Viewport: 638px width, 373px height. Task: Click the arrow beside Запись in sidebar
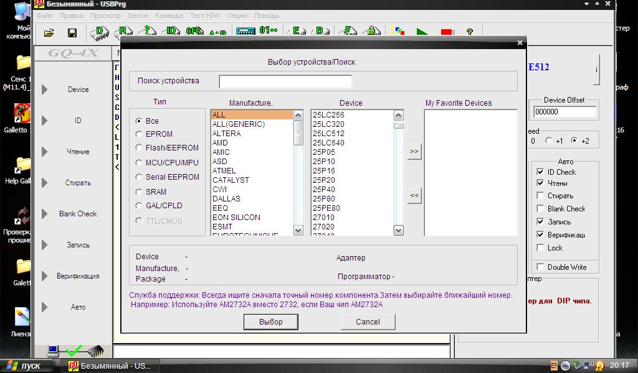(44, 245)
